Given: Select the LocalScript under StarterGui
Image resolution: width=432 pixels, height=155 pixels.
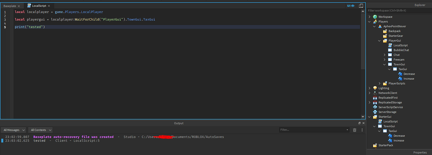Looking at the screenshot, I should [x=390, y=122].
